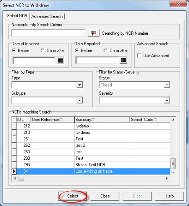Switch to the Advanced Search tab
189x206 pixels.
point(47,16)
